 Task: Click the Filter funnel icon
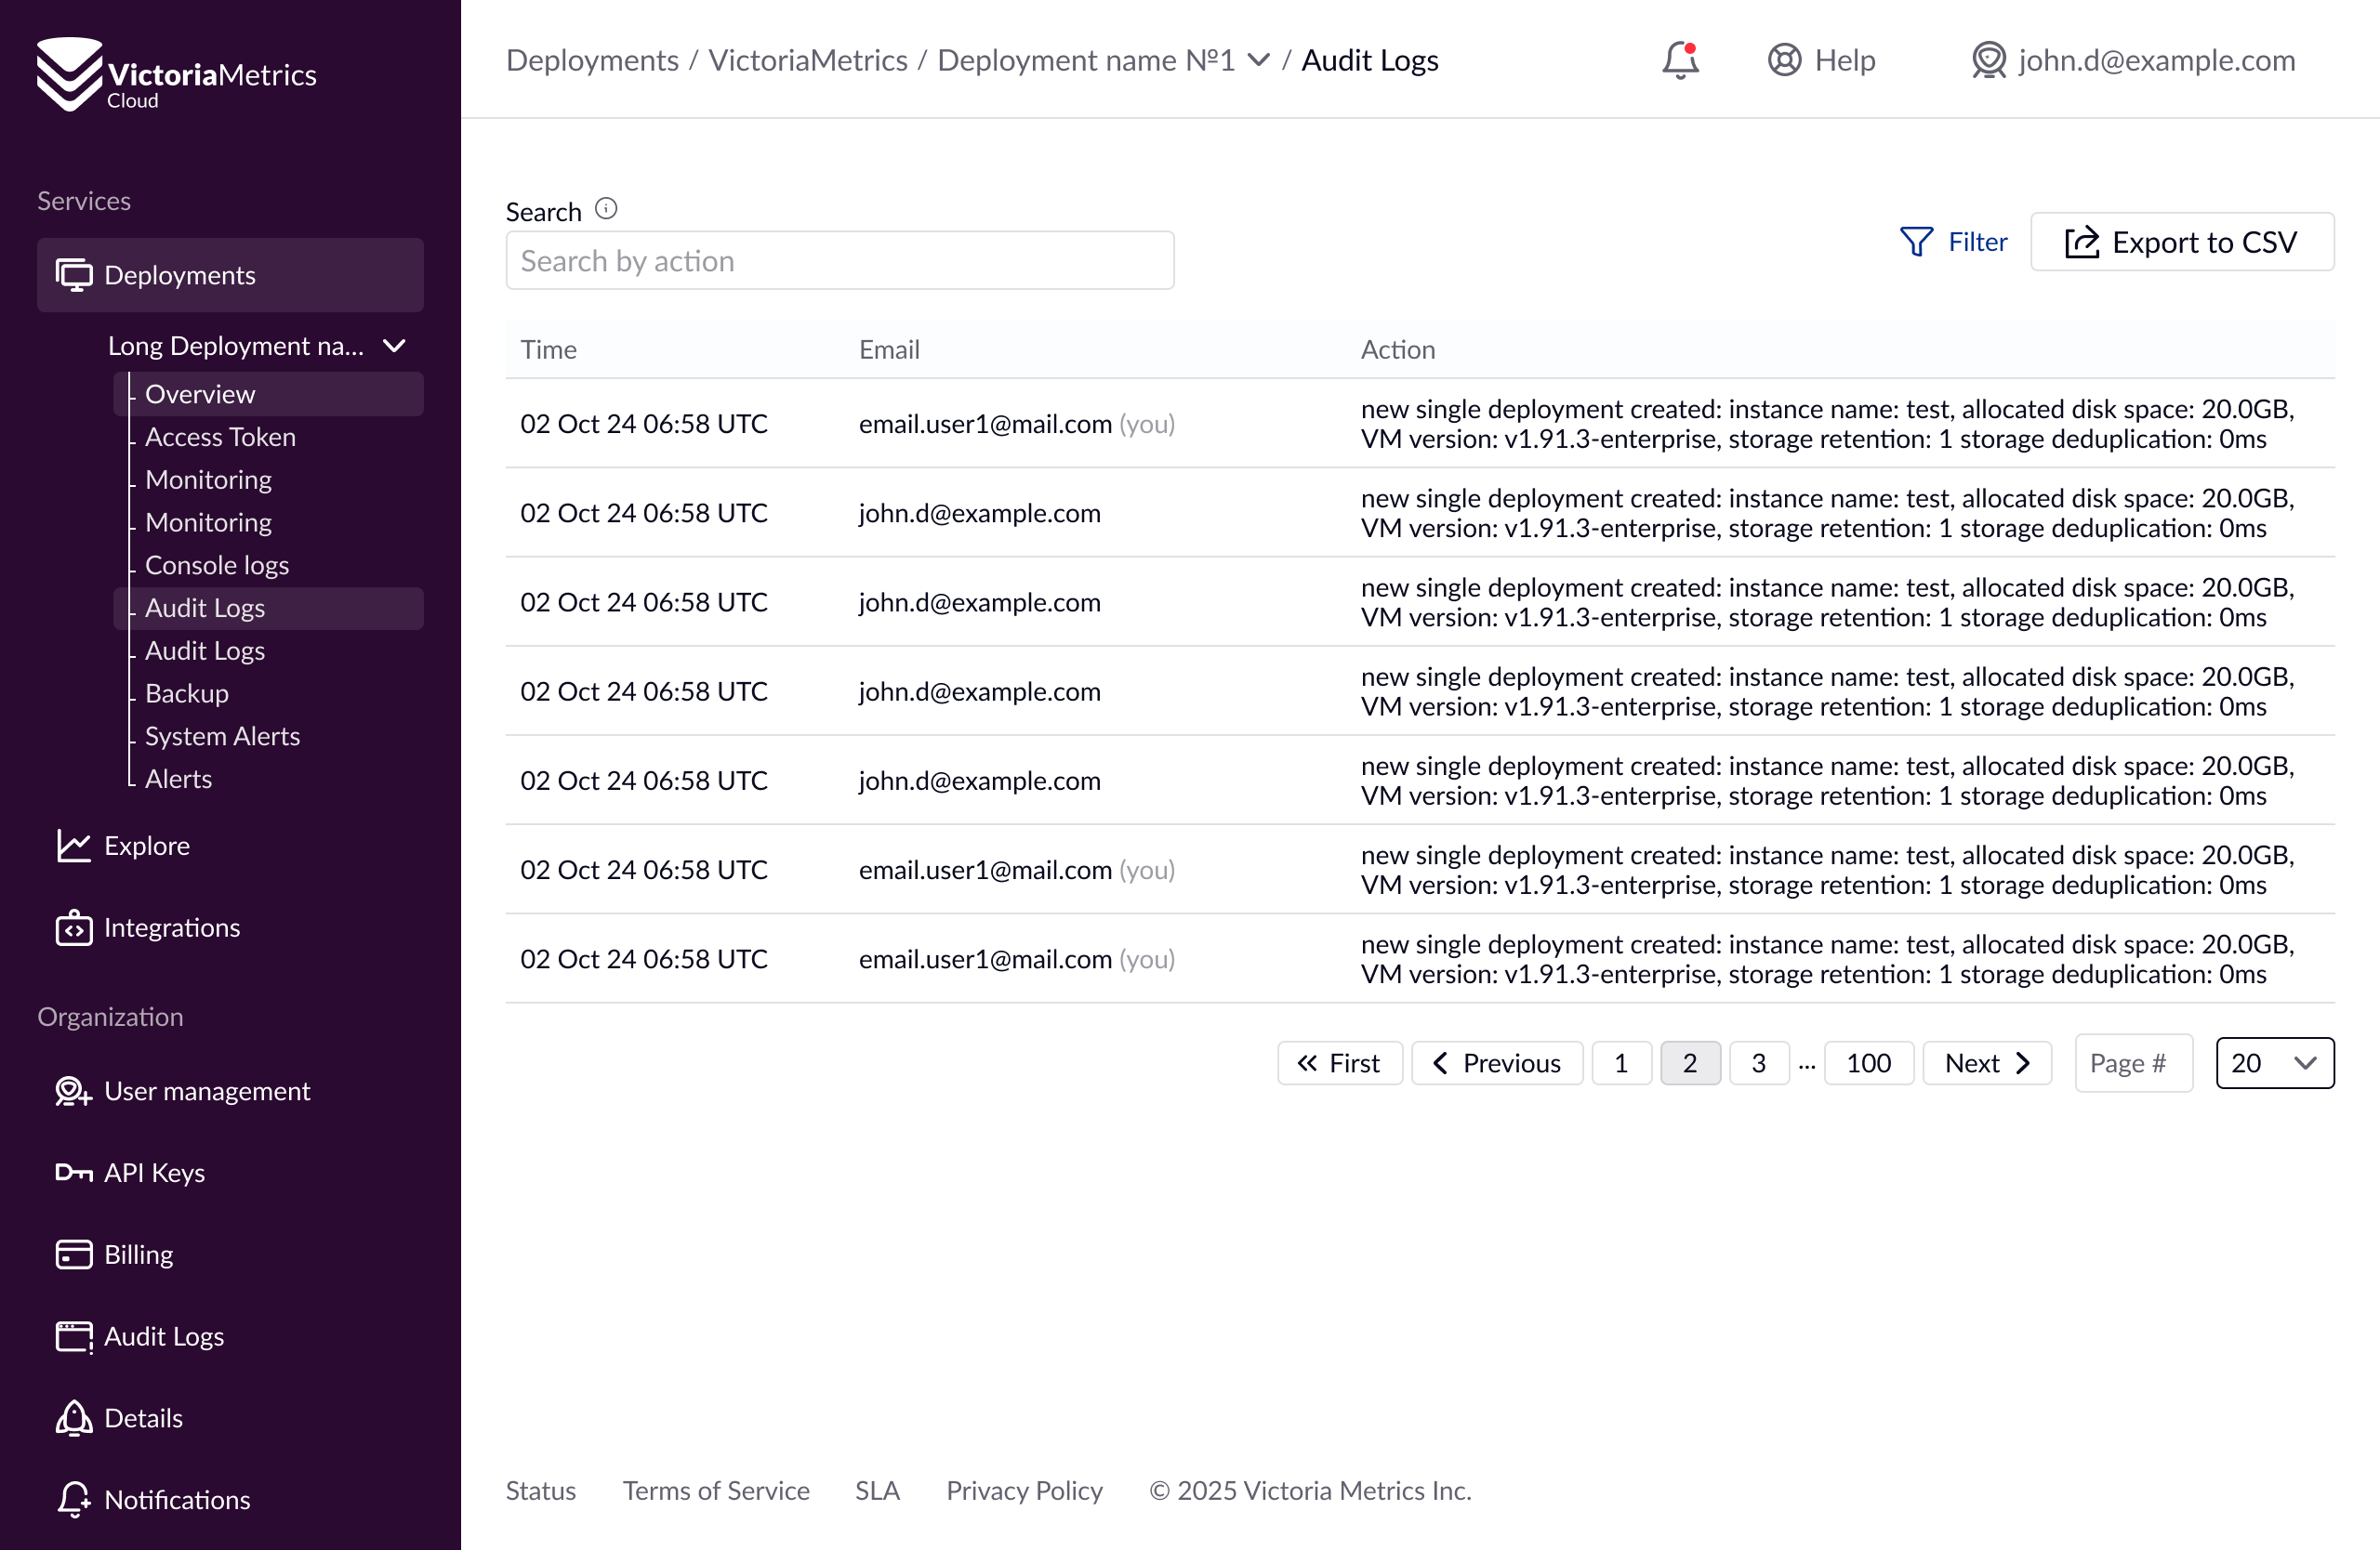point(1916,242)
